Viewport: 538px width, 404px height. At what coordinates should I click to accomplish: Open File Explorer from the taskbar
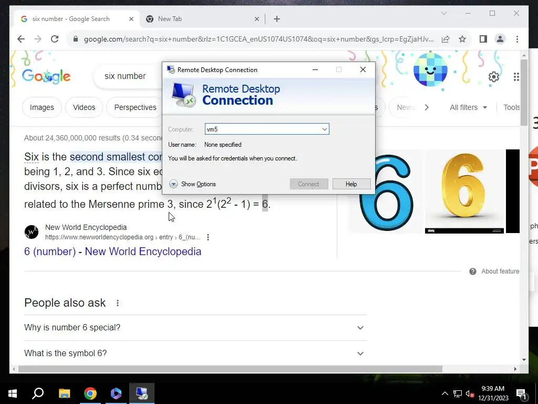click(x=64, y=393)
